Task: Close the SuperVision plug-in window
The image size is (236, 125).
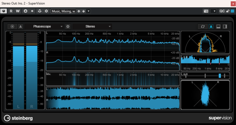Action: pos(233,4)
